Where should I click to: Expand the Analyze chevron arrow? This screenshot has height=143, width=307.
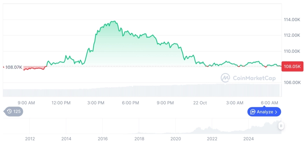tap(276, 112)
